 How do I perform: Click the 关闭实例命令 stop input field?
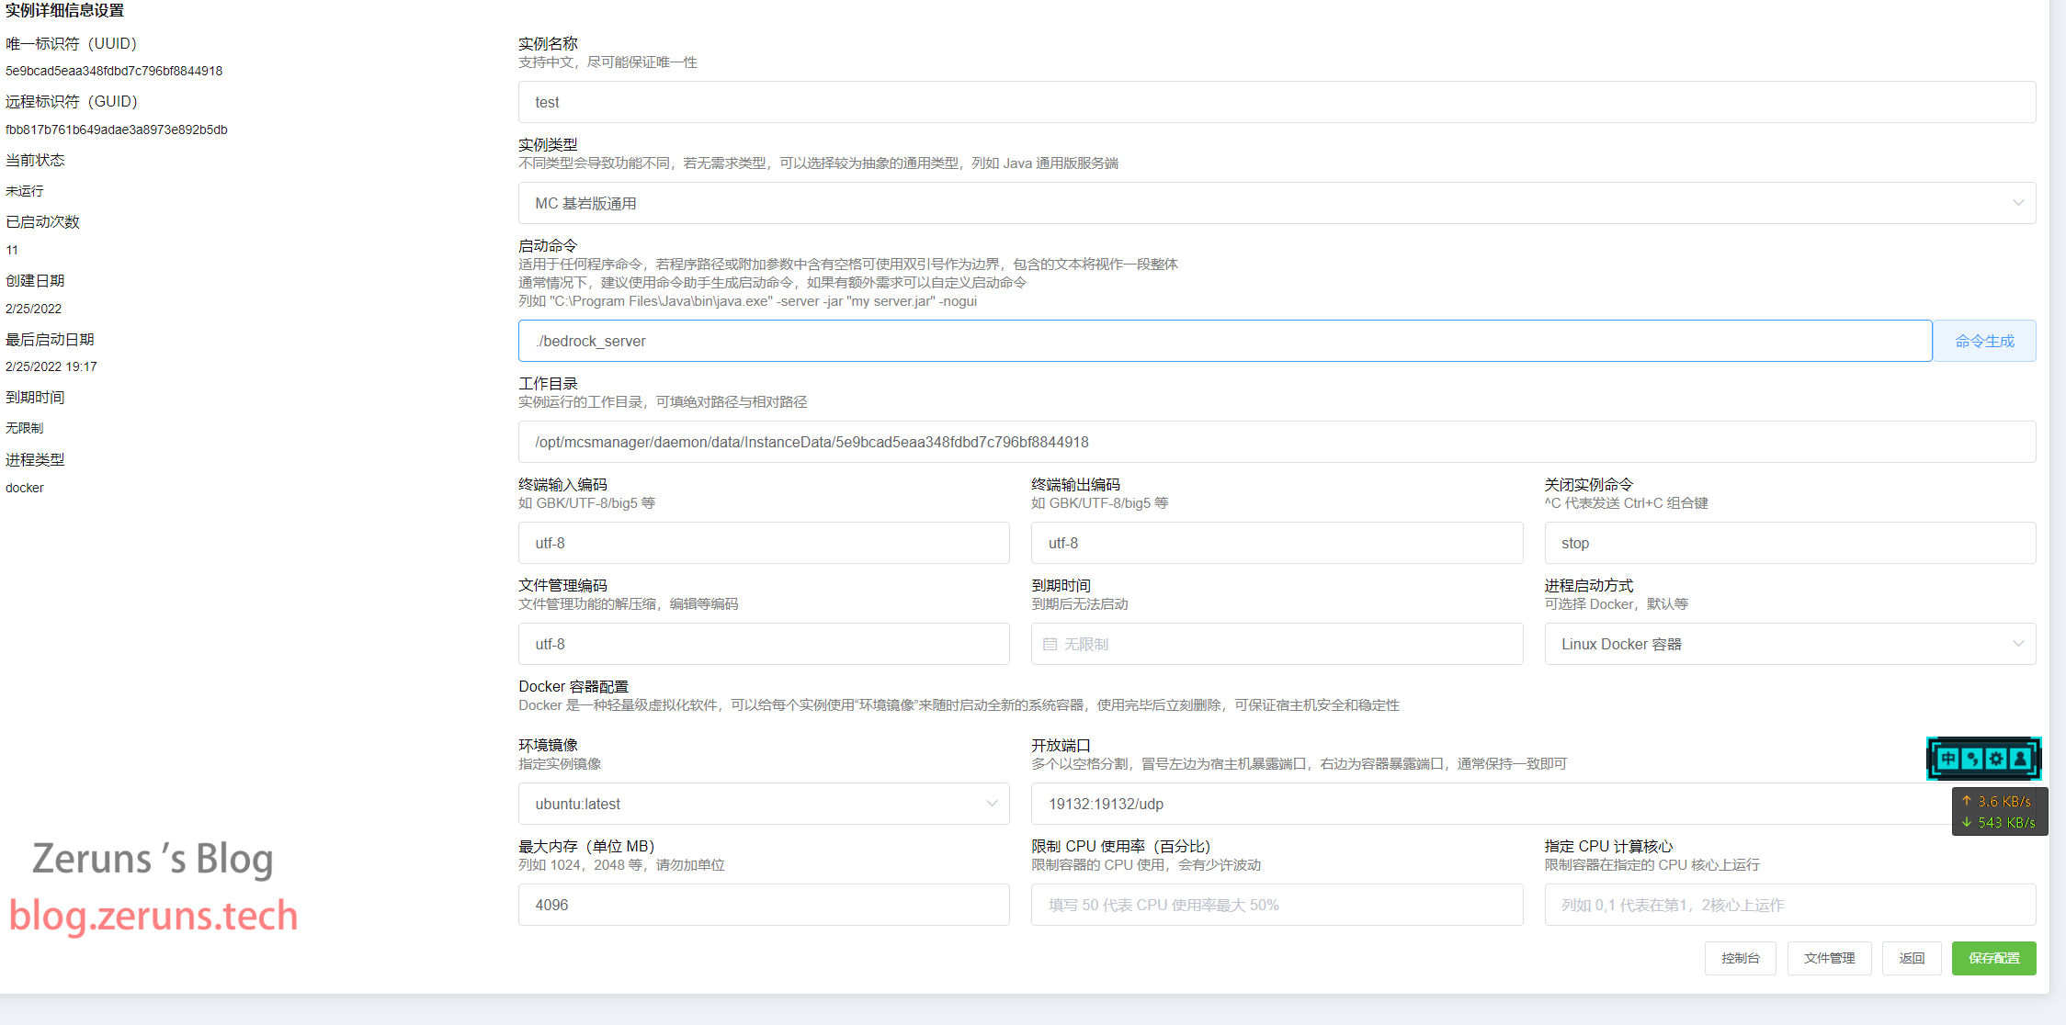pos(1789,543)
